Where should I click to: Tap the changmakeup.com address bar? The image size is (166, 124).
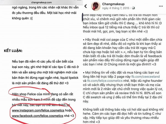tap(41, 2)
